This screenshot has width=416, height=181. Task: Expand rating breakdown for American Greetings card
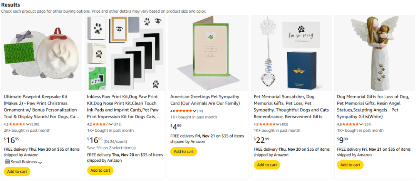click(x=195, y=111)
